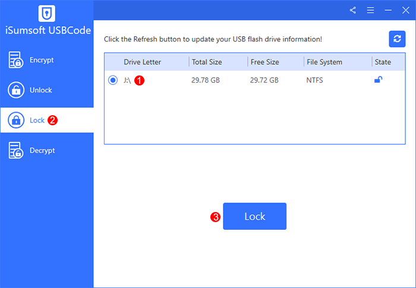Image resolution: width=416 pixels, height=288 pixels.
Task: Click the blue Lock button
Action: (x=255, y=216)
